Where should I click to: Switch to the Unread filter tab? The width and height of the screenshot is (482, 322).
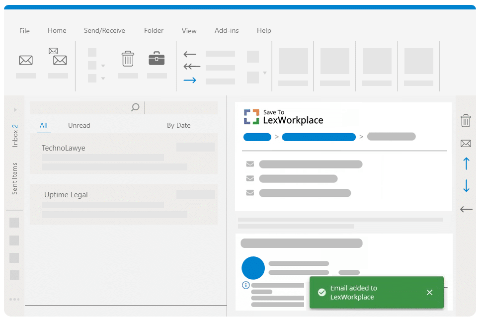pos(79,126)
